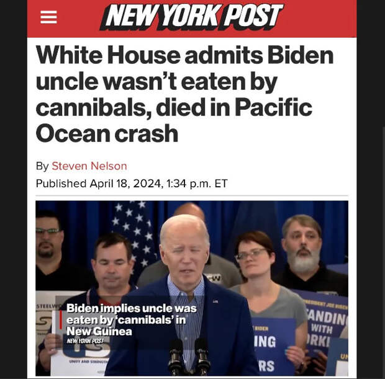Viewport: 385px width, 379px height.
Task: Click the New York Post watermark in the video caption
Action: pyautogui.click(x=85, y=341)
